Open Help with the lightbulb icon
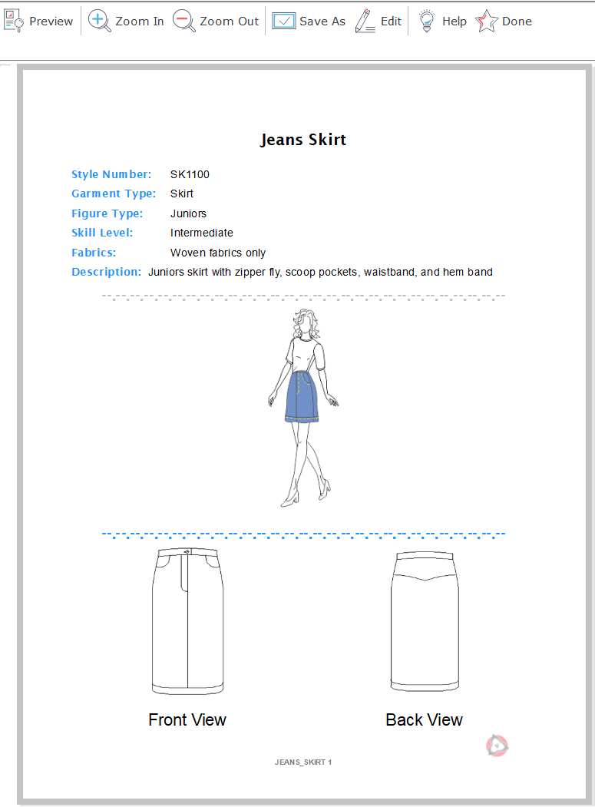595x807 pixels. 427,21
